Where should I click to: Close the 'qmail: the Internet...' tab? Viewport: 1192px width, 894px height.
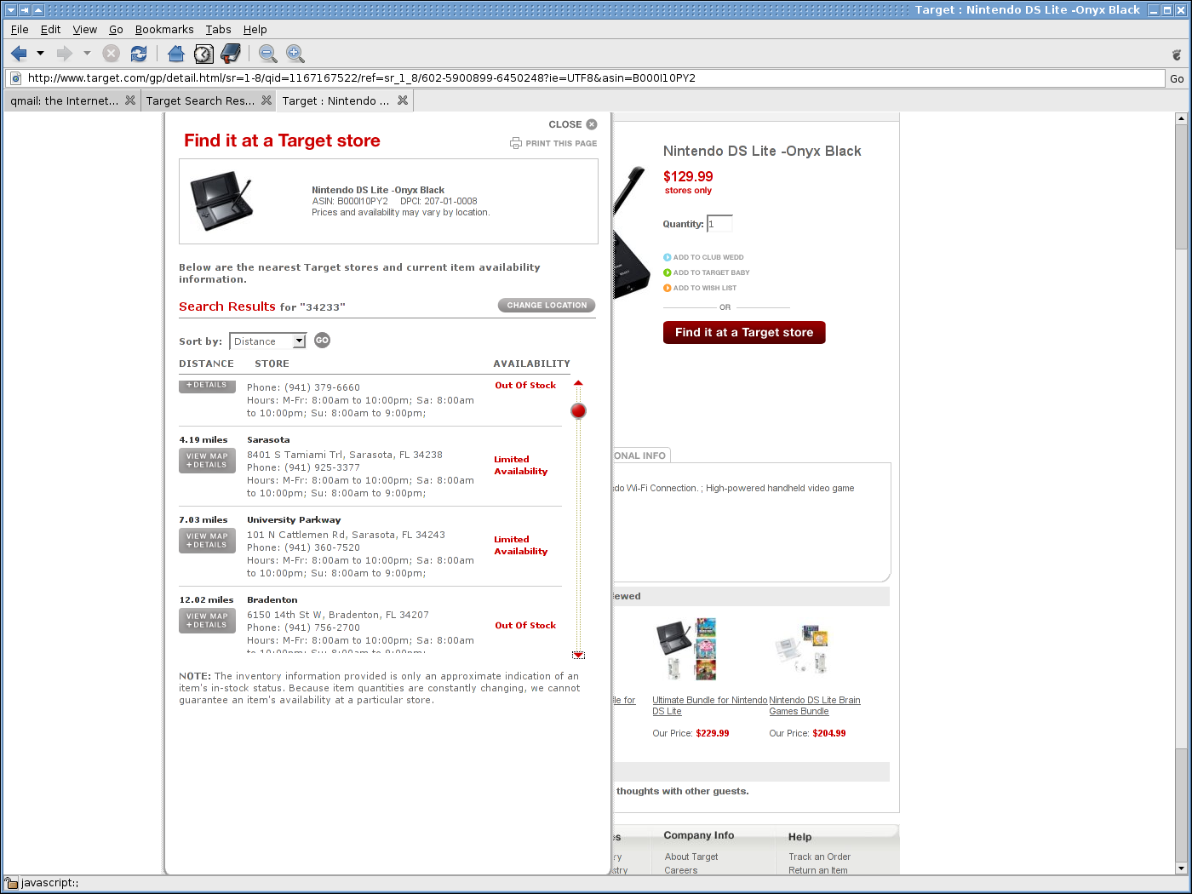point(130,100)
